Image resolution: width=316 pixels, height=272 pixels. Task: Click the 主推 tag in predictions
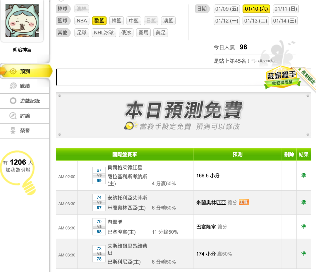pyautogui.click(x=244, y=202)
